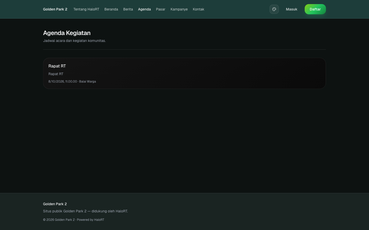Click the Agenda Kegiatan heading

(67, 33)
